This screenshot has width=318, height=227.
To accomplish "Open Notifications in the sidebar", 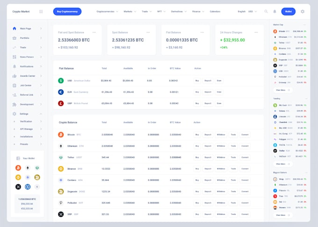I will click(27, 66).
